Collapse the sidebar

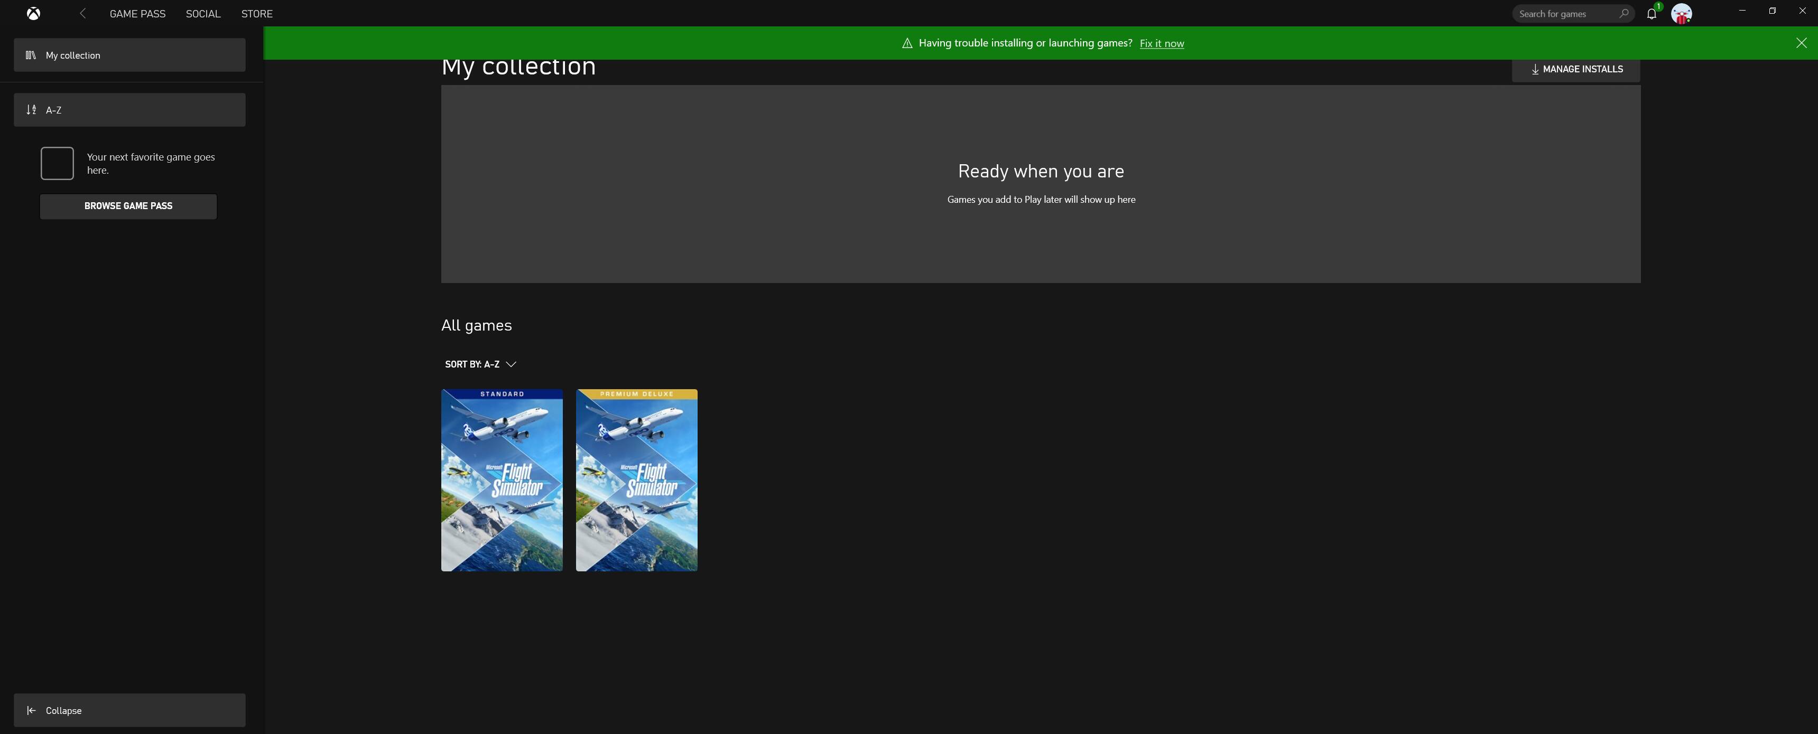(x=130, y=710)
